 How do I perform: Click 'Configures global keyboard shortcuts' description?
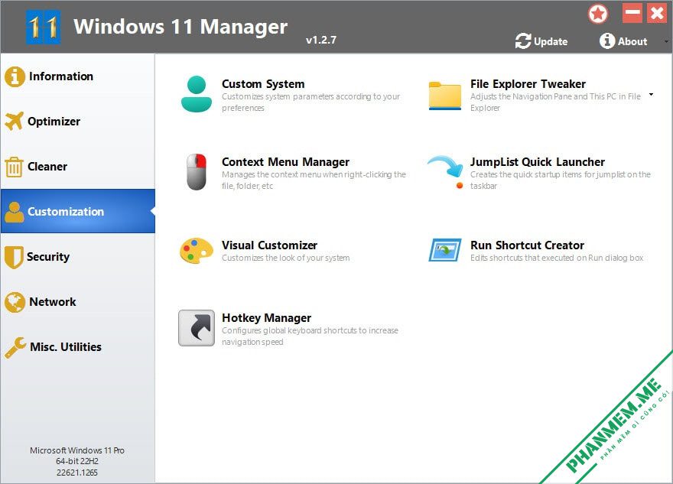[x=310, y=336]
